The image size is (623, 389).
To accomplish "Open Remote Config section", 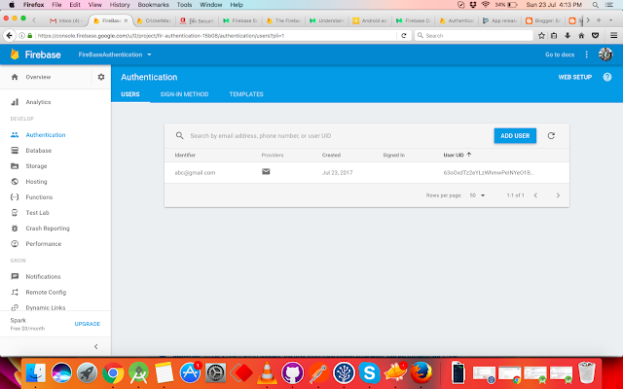I will [x=46, y=292].
